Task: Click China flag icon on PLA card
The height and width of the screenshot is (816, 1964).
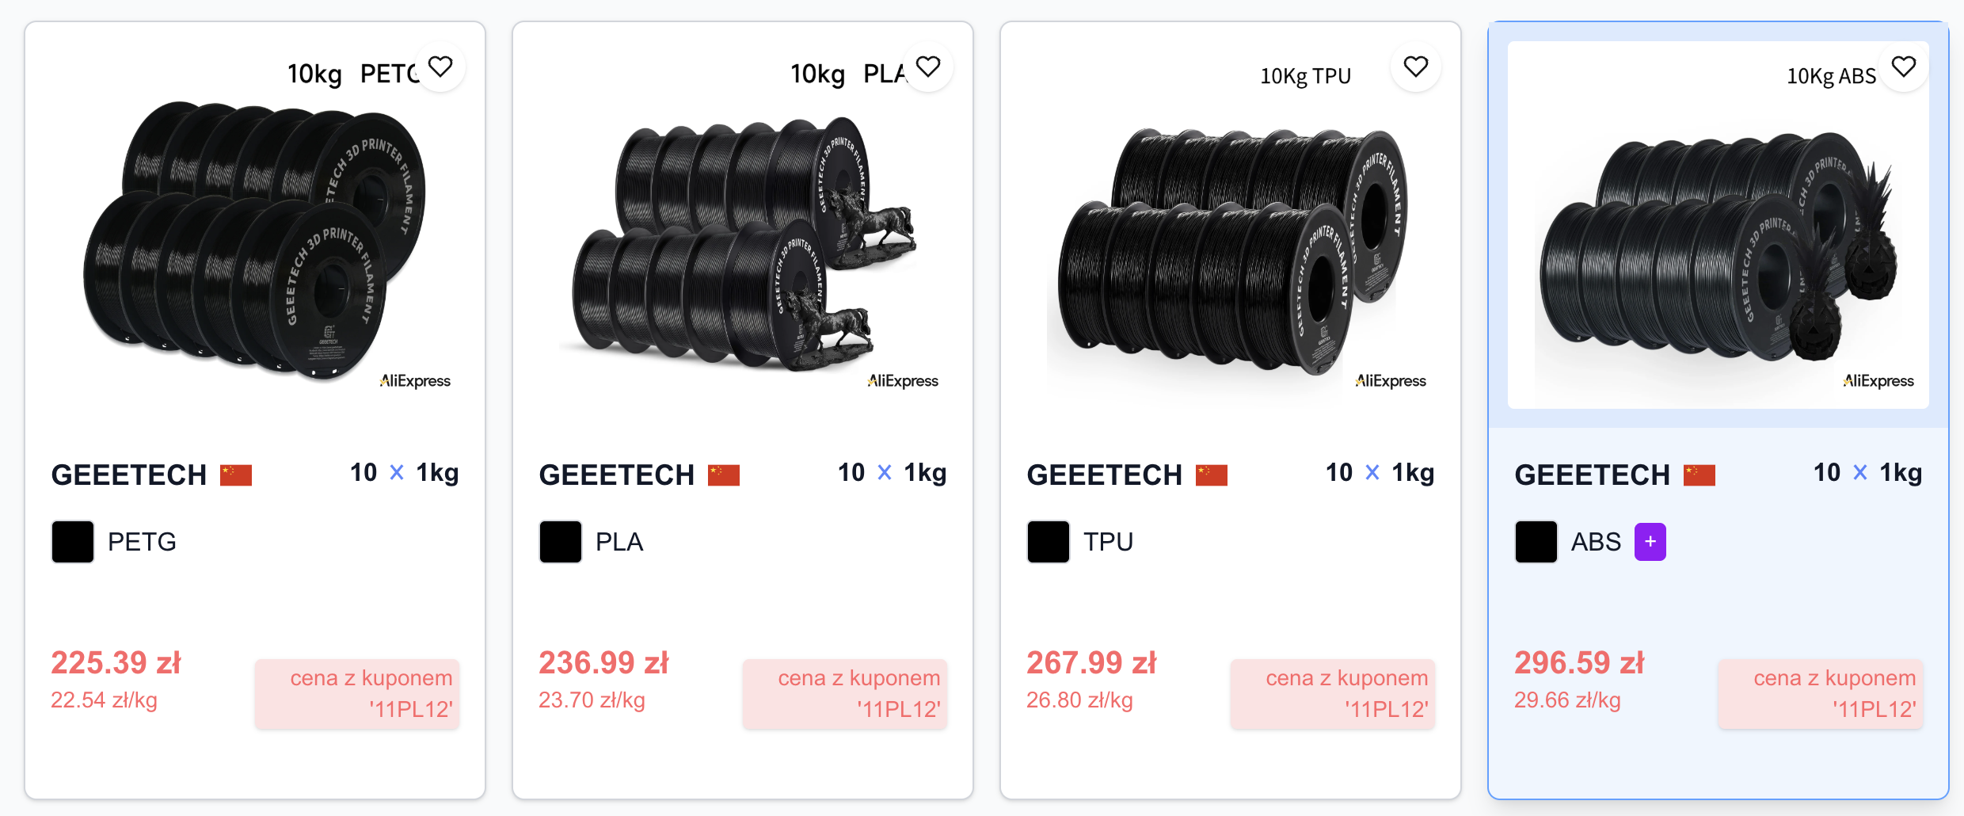Action: coord(724,475)
